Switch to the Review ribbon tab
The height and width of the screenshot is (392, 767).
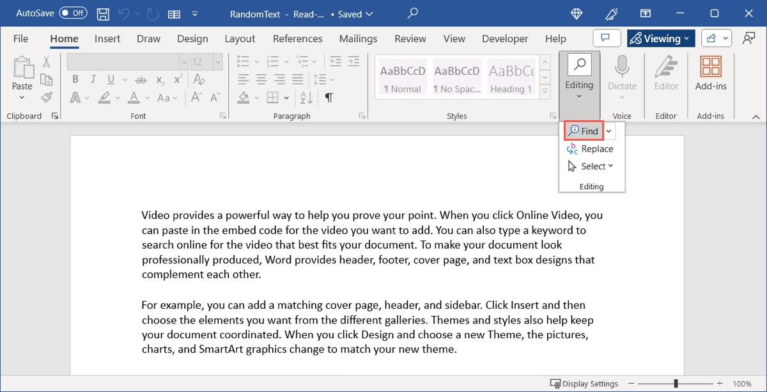pyautogui.click(x=410, y=38)
